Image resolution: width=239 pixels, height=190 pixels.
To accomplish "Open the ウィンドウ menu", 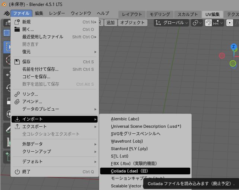I will 81,13.
